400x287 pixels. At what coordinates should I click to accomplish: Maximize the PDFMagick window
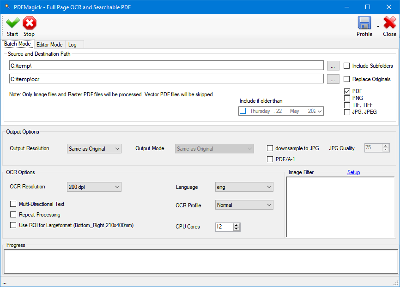point(368,7)
